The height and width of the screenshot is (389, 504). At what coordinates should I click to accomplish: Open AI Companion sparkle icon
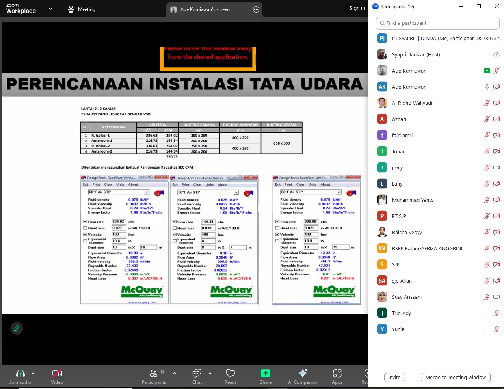point(303,373)
